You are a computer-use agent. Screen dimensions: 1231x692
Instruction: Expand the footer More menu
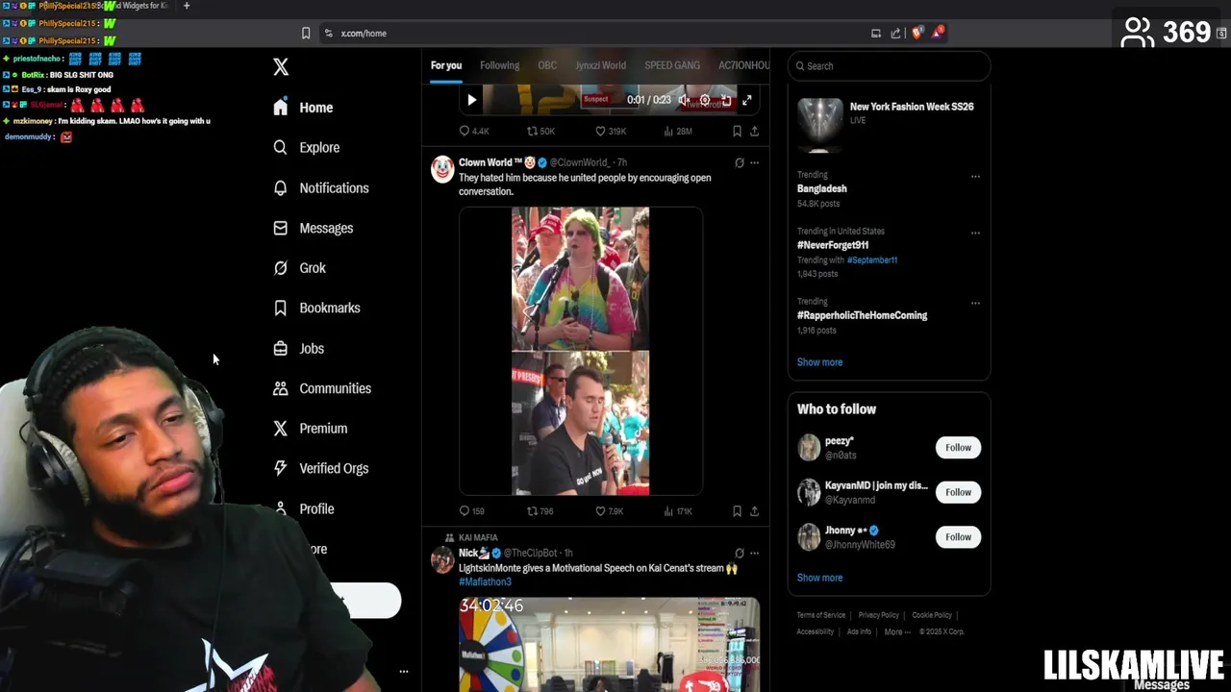click(x=897, y=631)
